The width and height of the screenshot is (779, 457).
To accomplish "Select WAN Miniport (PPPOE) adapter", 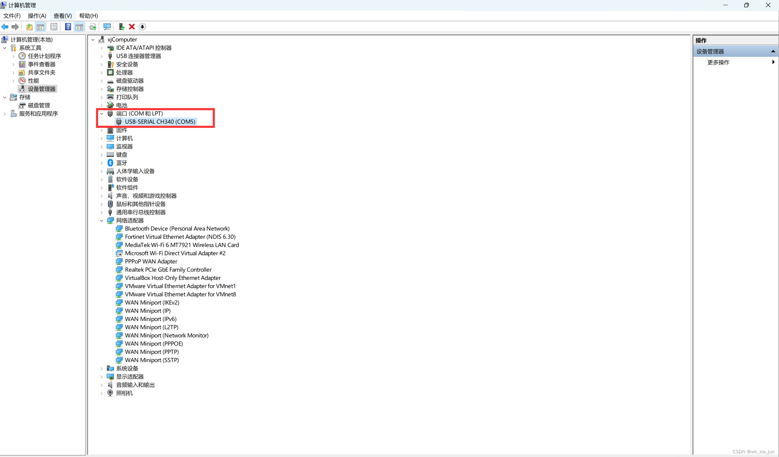I will click(154, 343).
